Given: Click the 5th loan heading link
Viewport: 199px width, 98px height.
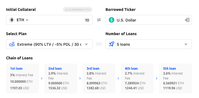Looking at the screenshot, I should 169,69.
